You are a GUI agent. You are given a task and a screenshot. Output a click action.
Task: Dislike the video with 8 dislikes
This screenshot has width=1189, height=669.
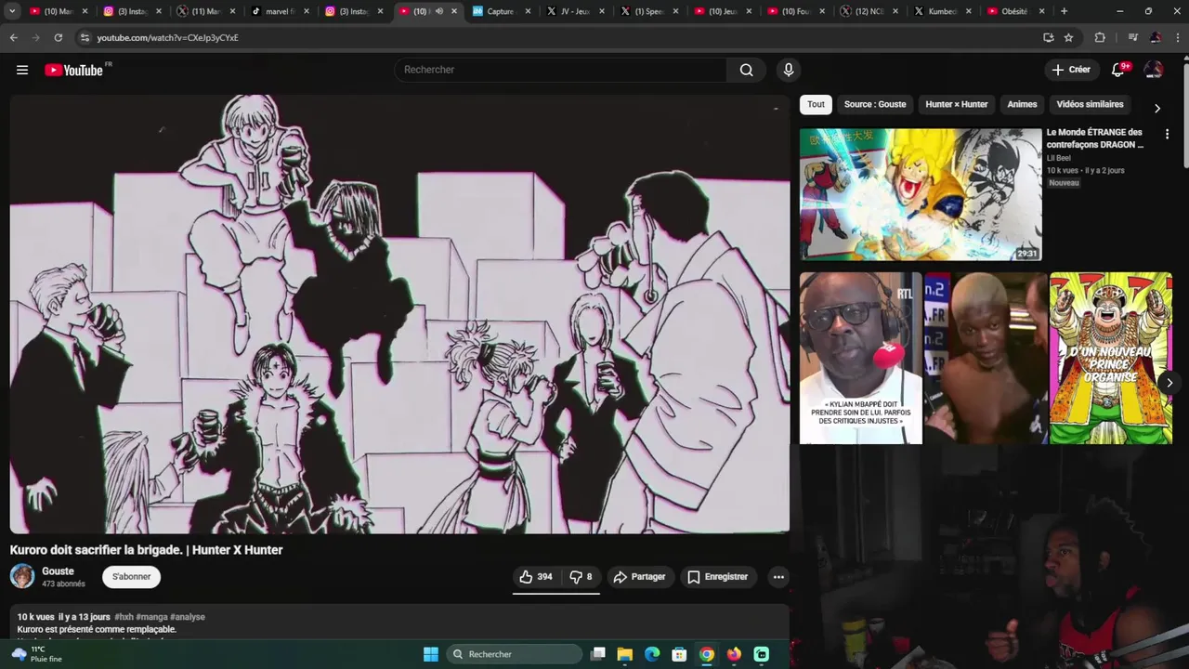click(x=581, y=577)
